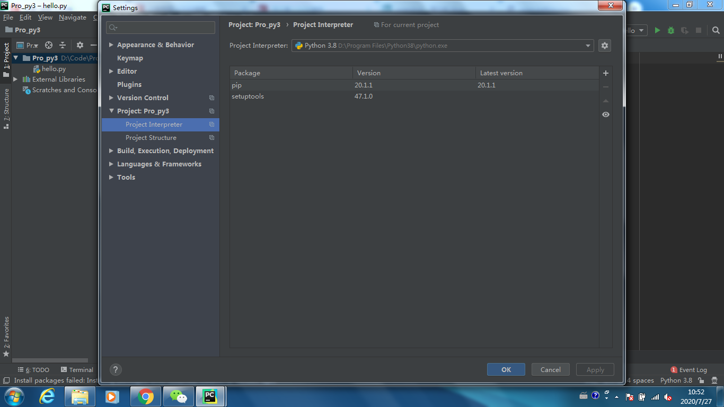
Task: Click the Apply button
Action: tap(595, 370)
